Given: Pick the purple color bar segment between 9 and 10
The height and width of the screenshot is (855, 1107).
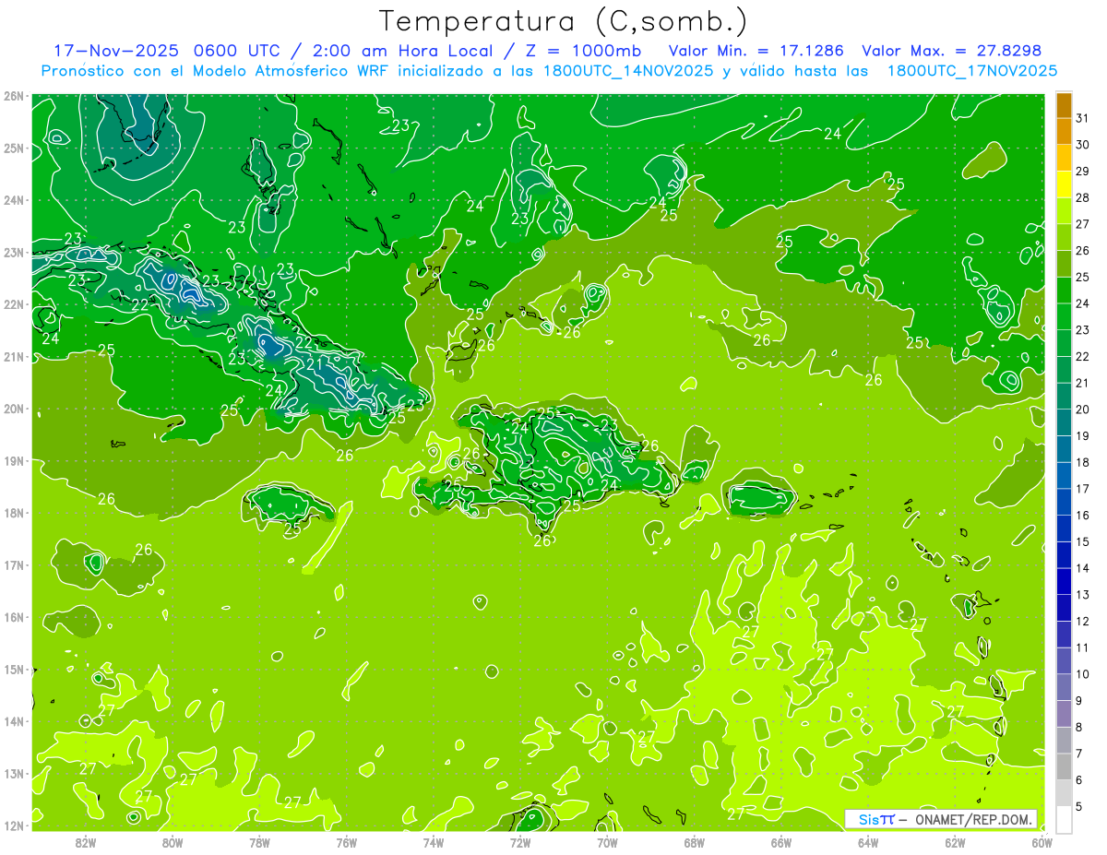Looking at the screenshot, I should [x=1064, y=687].
